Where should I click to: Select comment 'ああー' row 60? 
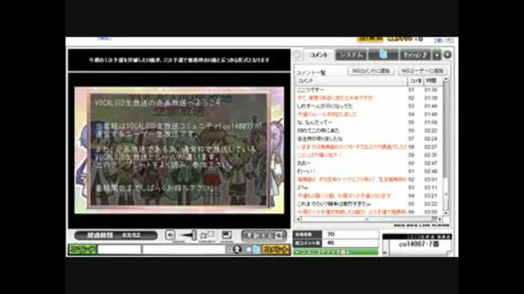point(368,163)
